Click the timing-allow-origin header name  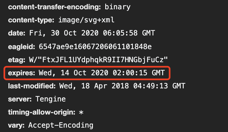point(42,112)
